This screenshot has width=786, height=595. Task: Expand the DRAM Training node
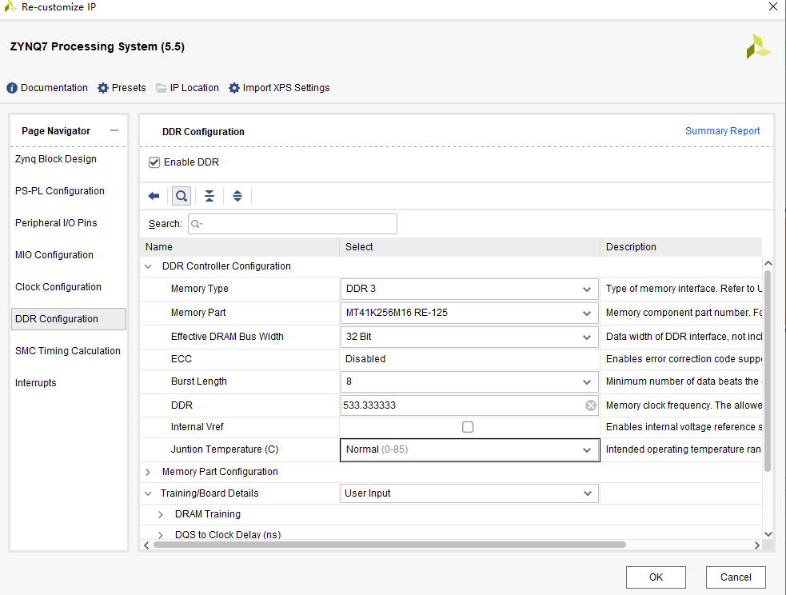point(161,515)
